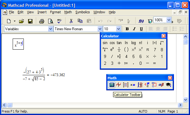Viewport: 190px width, 115px height.
Task: Open the Insert menu
Action: [42, 12]
